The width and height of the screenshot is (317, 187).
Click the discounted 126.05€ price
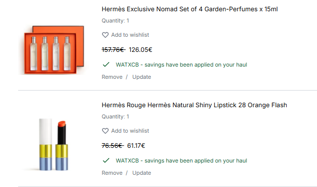click(x=140, y=49)
